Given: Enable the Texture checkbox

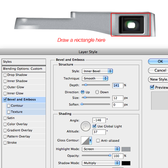Looking at the screenshot, I should click(x=9, y=112).
